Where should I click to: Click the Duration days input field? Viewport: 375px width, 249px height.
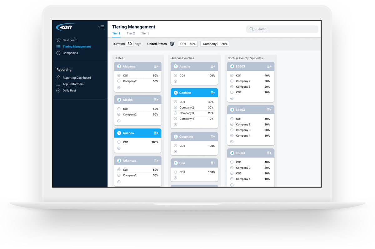tap(130, 44)
